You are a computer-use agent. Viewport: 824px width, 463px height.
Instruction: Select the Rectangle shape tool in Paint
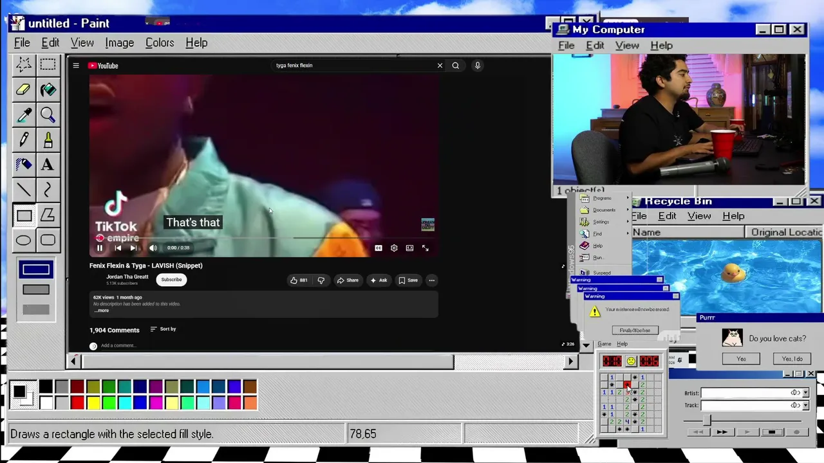[x=24, y=215]
